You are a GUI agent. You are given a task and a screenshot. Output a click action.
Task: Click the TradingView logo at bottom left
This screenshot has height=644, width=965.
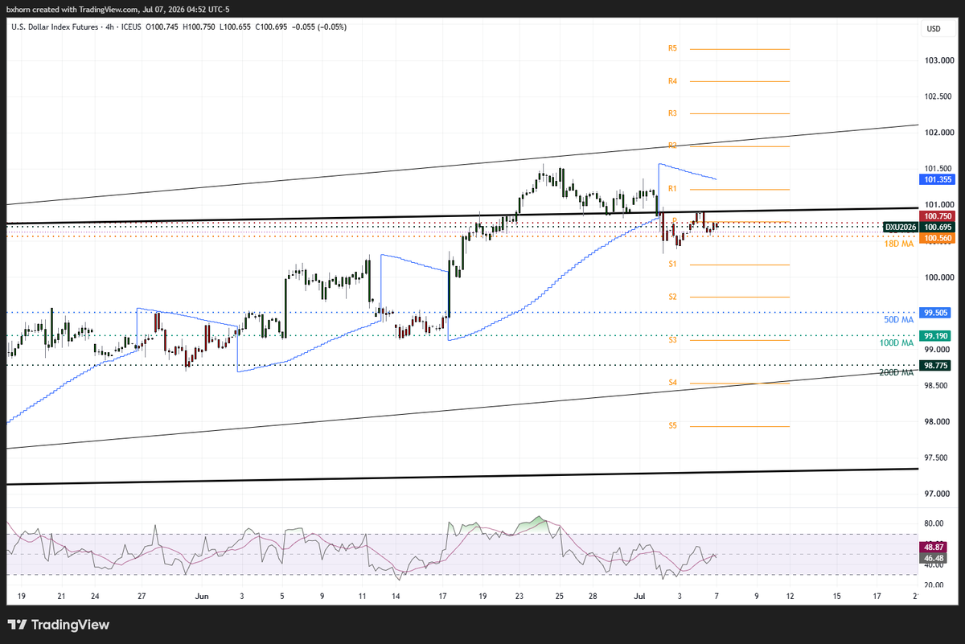click(58, 625)
